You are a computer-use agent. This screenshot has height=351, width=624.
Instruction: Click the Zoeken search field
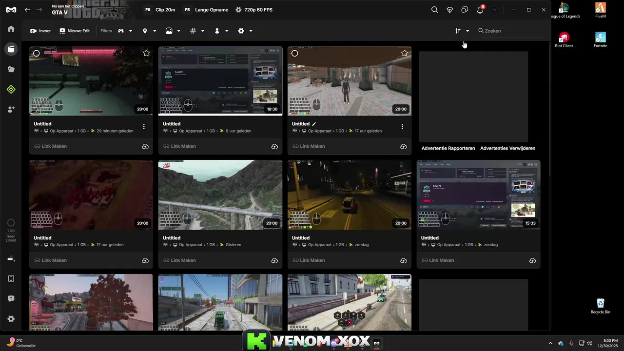510,31
